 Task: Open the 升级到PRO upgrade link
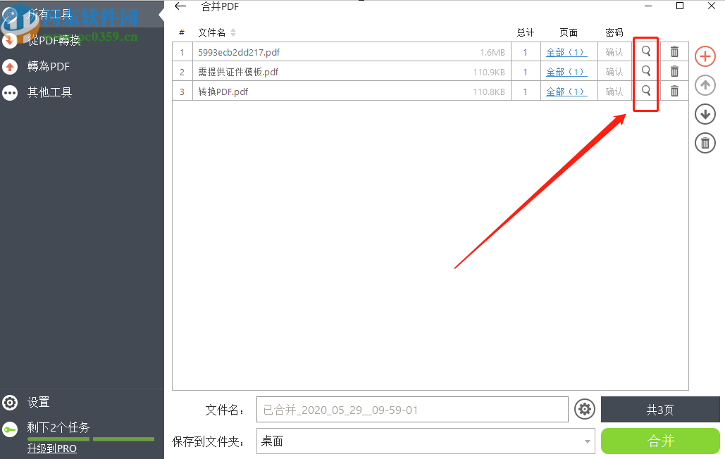[x=53, y=448]
